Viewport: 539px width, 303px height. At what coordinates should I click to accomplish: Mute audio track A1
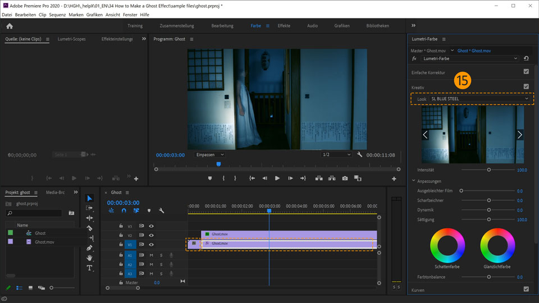(151, 255)
